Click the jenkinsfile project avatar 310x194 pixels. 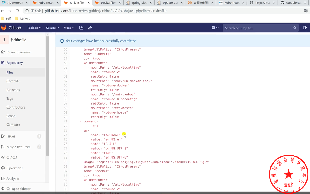4,40
